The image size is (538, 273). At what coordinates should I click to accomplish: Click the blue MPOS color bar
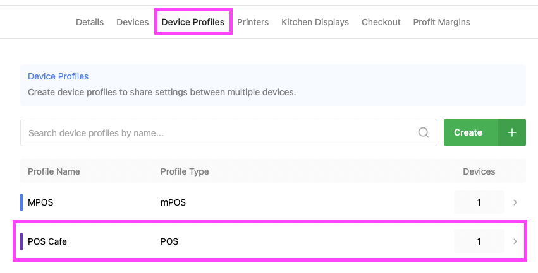22,202
